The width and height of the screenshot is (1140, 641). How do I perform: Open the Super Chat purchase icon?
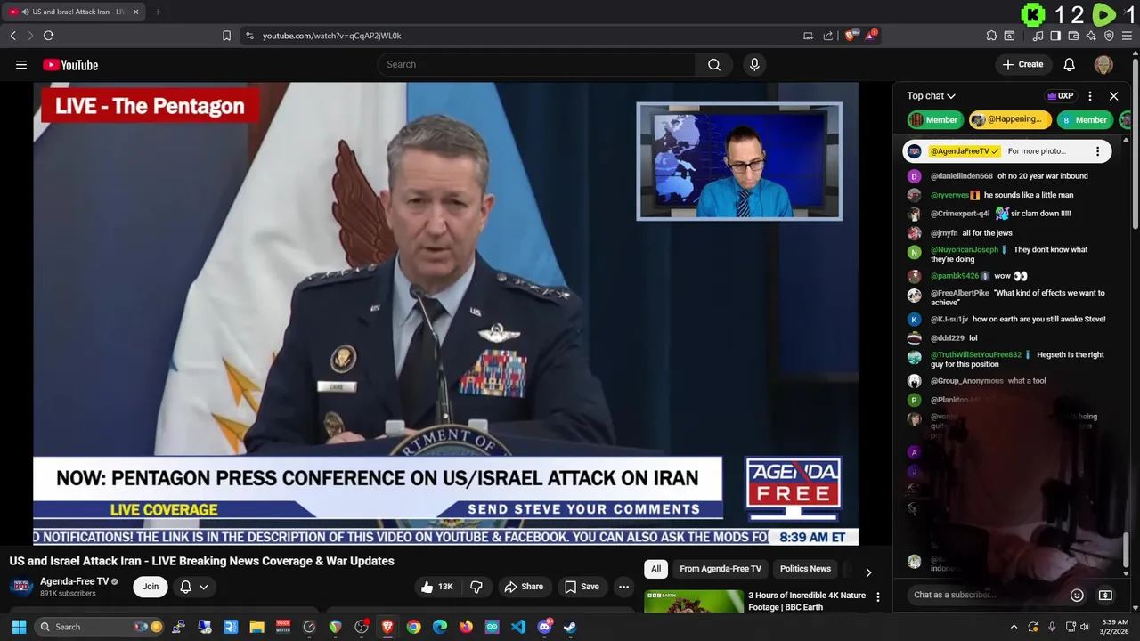[1105, 595]
